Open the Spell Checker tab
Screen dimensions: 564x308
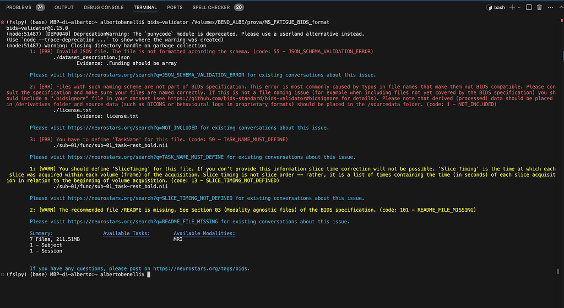pyautogui.click(x=211, y=8)
